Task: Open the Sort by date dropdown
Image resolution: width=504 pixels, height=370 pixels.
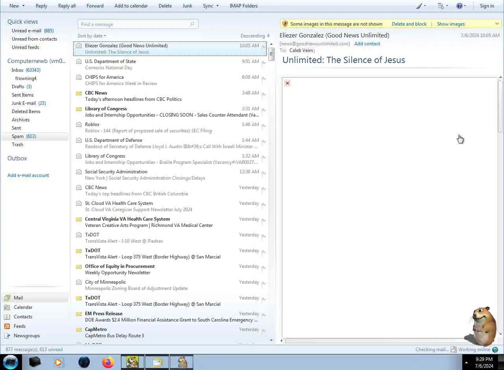Action: pos(92,36)
